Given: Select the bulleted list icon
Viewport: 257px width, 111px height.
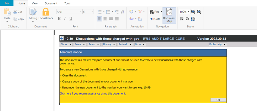Looking at the screenshot, I should click(99, 12).
